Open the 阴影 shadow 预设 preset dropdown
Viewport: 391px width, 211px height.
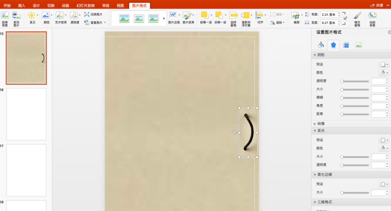[384, 65]
